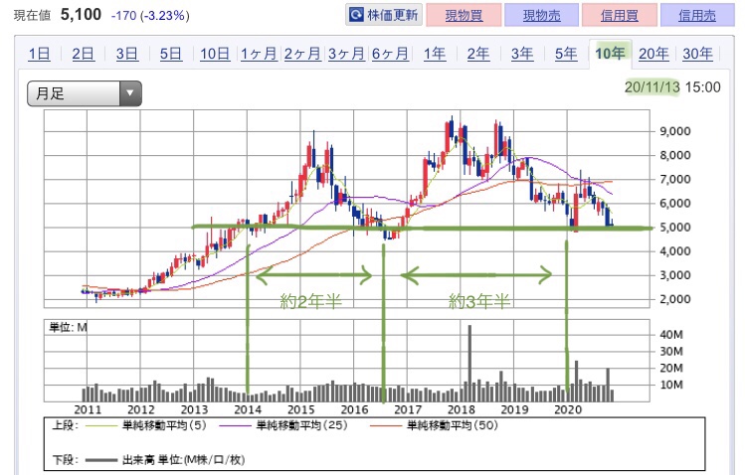Switch to the 5年 chart tab
The image size is (745, 475).
click(x=566, y=54)
